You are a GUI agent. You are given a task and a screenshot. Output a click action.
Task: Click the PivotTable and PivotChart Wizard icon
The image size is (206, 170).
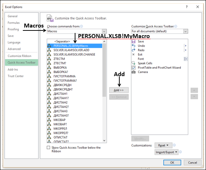click(x=133, y=68)
